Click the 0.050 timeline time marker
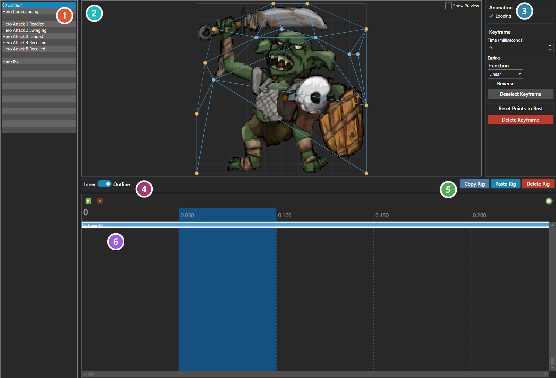Screen dimensions: 556x378 click(x=187, y=215)
